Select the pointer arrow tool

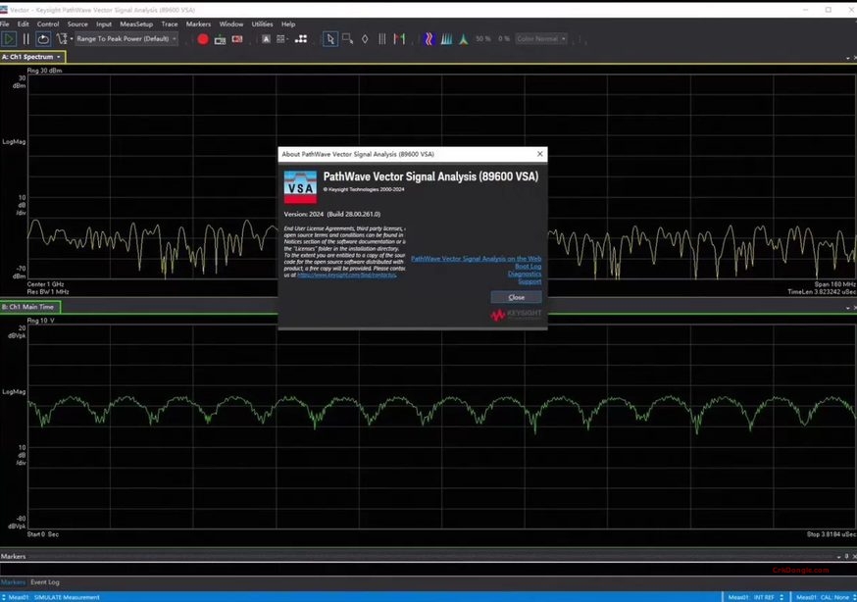coord(330,39)
